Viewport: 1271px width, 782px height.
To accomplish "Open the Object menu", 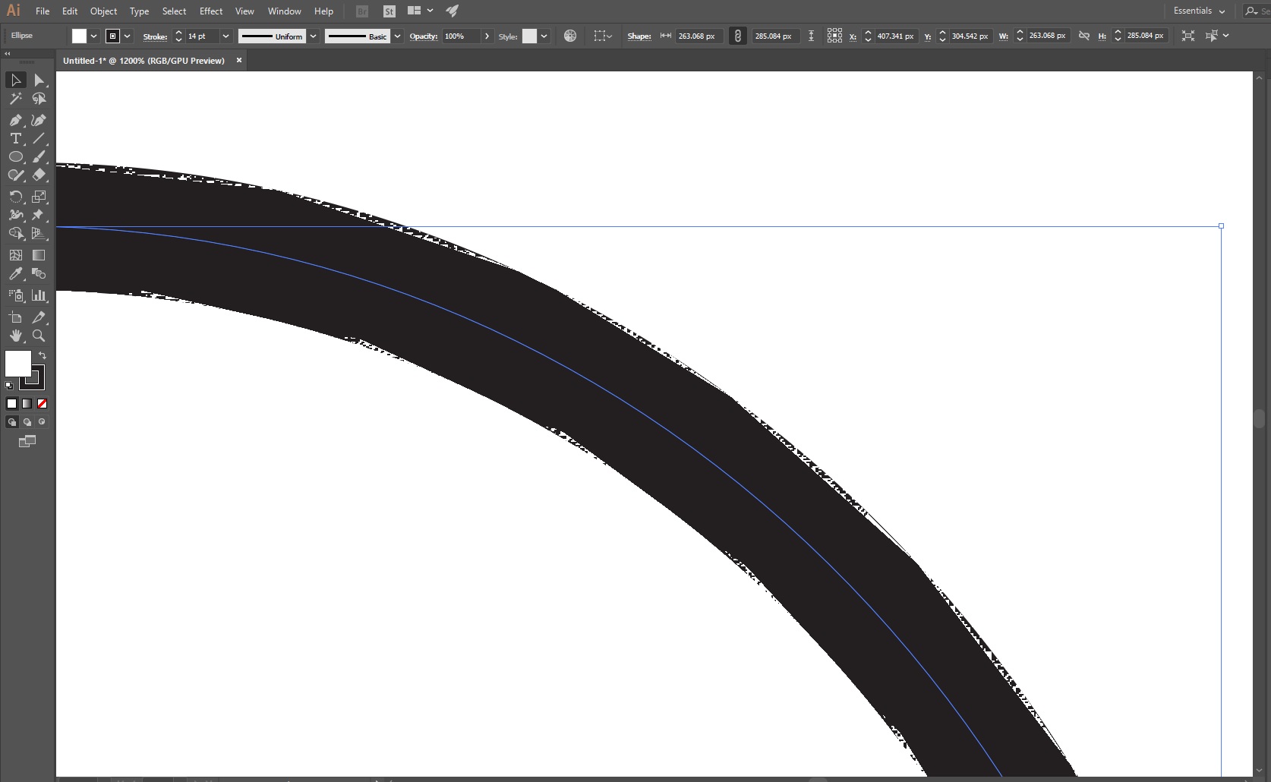I will click(x=103, y=11).
